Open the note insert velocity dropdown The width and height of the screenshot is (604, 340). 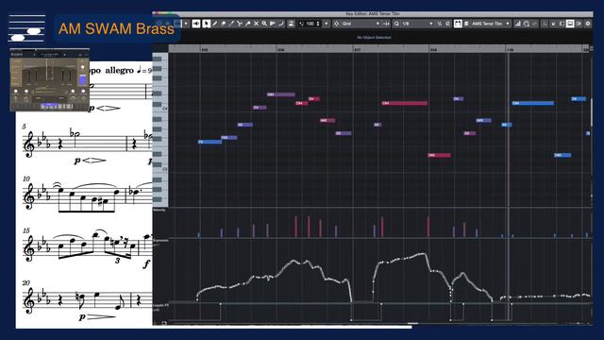pos(327,24)
